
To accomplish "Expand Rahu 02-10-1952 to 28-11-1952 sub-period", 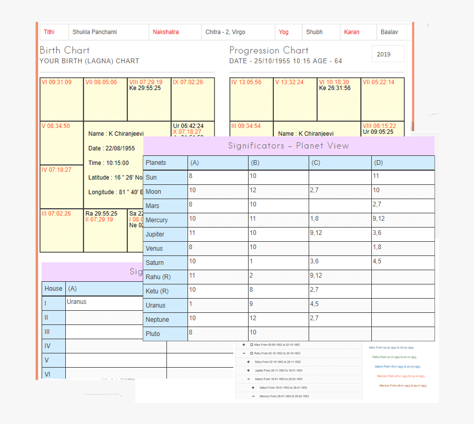I will (x=249, y=362).
